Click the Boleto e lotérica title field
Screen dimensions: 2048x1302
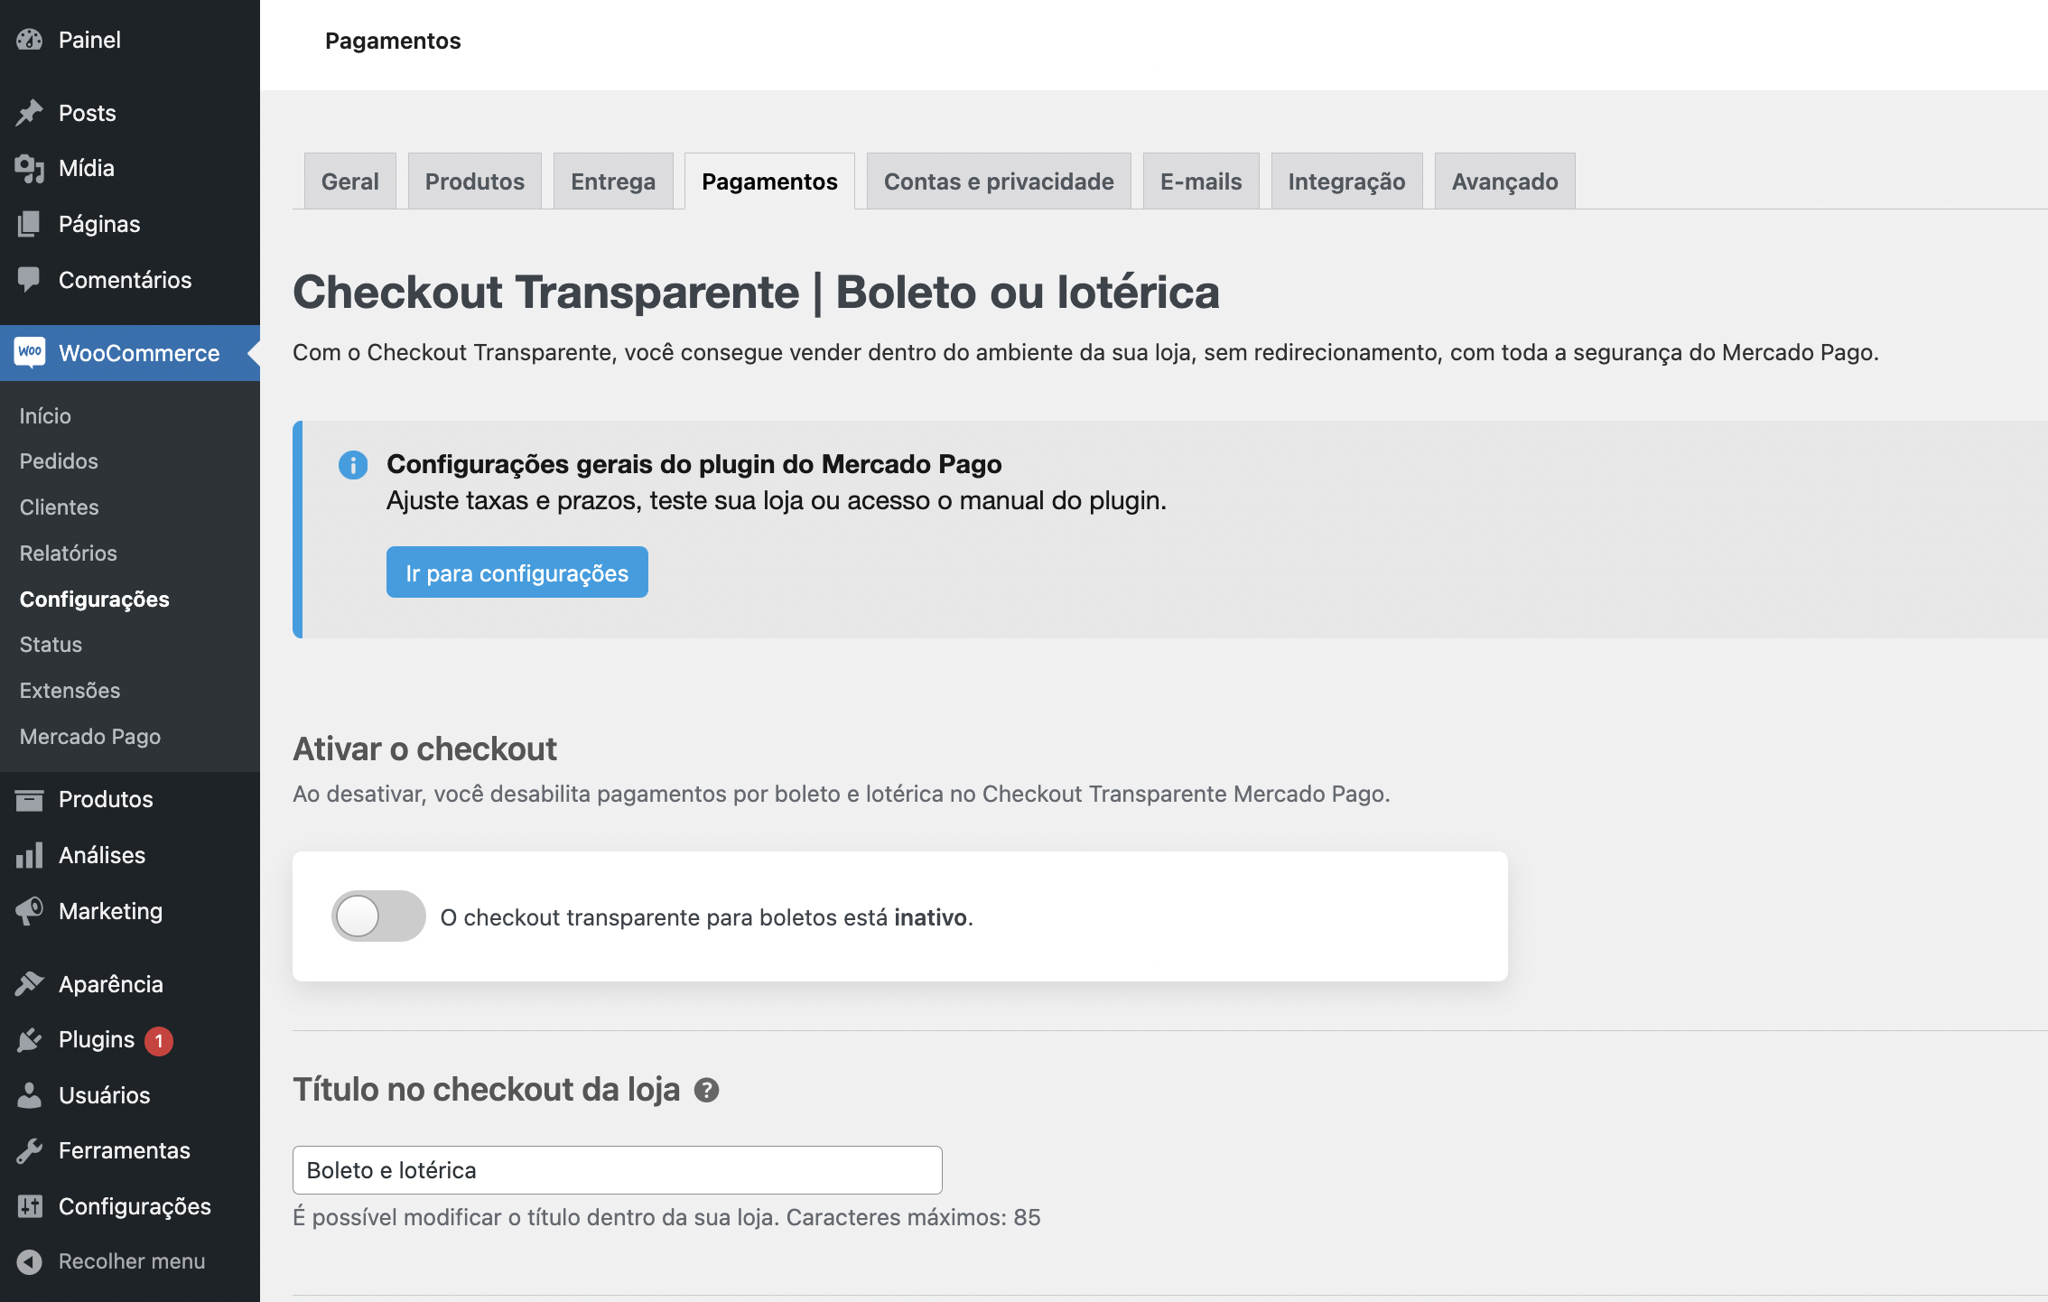(618, 1170)
